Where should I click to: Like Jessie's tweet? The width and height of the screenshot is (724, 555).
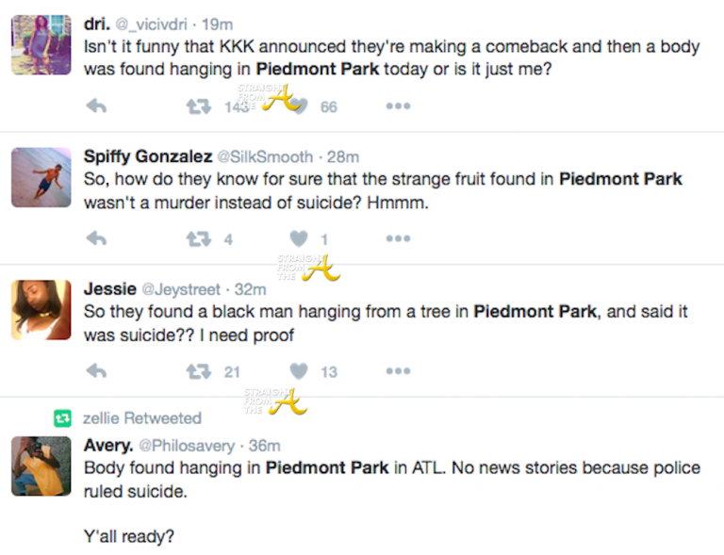(298, 372)
